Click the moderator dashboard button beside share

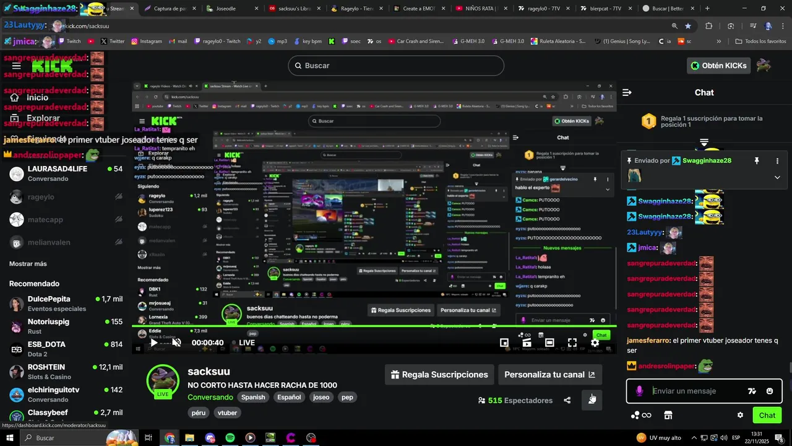[x=592, y=400]
